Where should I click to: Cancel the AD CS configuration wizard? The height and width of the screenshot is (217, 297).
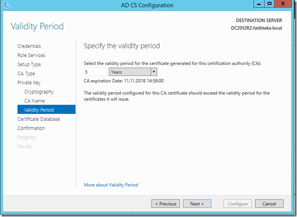click(x=269, y=204)
